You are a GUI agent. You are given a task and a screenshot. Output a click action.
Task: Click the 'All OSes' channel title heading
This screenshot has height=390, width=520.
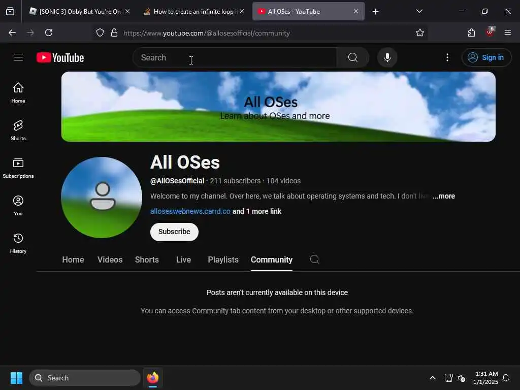click(x=185, y=162)
